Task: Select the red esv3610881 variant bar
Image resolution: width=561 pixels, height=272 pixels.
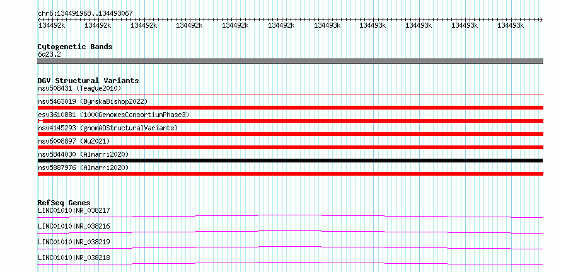Action: 290,121
